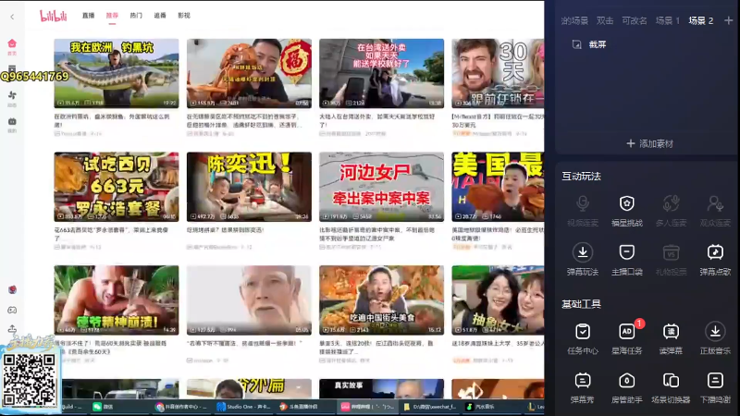Open 德爷精神崩溃 video thumbnail
740x416 pixels.
pos(117,300)
